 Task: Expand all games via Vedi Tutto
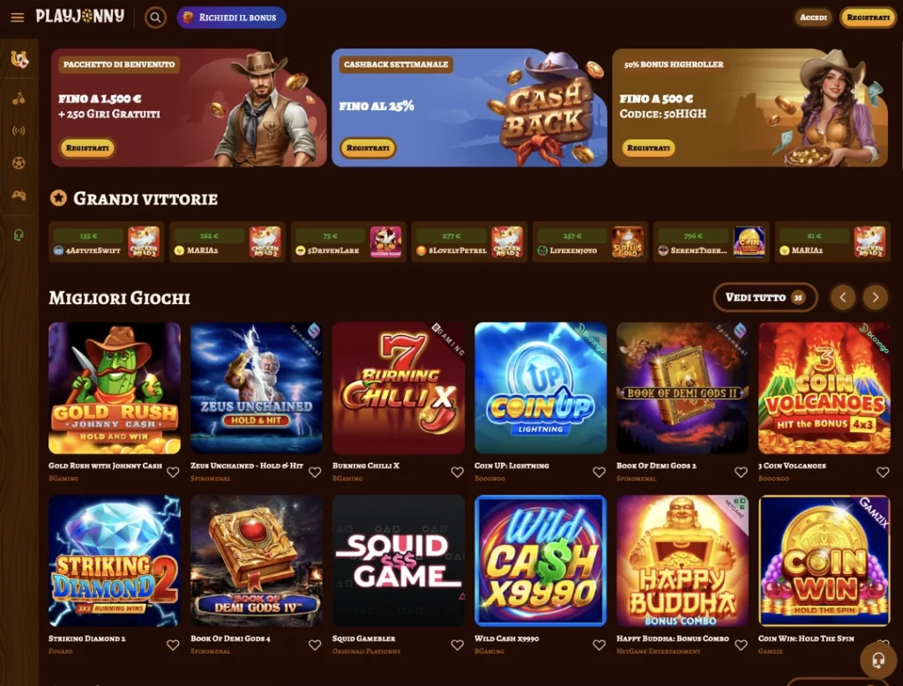765,297
